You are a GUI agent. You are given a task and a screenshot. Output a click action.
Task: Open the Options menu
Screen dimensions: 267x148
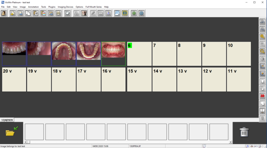[80, 7]
